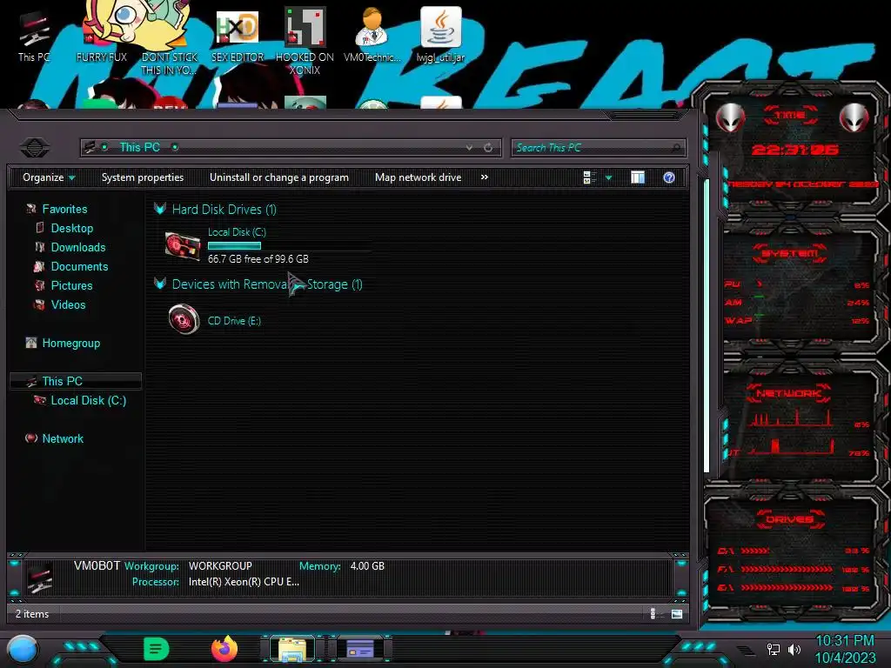Image resolution: width=891 pixels, height=668 pixels.
Task: Select Desktop in Favorites
Action: coord(72,229)
